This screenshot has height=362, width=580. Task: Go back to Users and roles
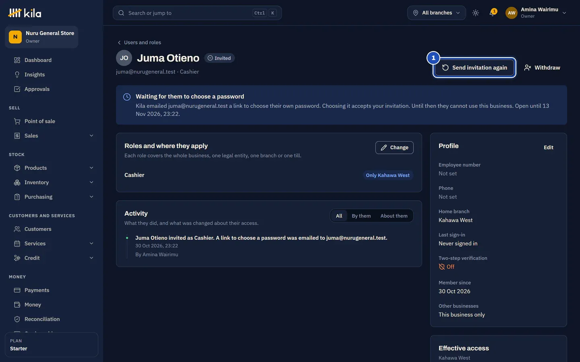(x=139, y=42)
